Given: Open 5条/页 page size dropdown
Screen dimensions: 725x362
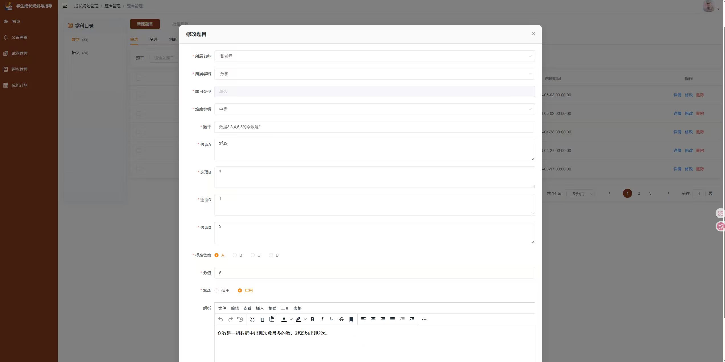Looking at the screenshot, I should [x=580, y=194].
